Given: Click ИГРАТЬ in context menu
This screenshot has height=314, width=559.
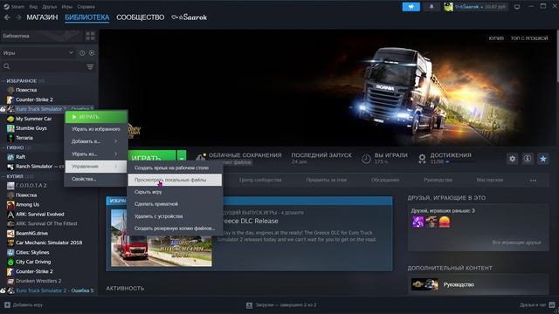Looking at the screenshot, I should (x=96, y=117).
